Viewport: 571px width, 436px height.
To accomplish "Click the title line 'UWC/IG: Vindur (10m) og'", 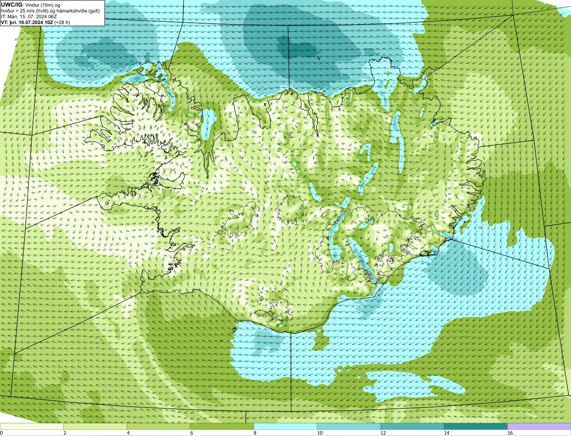I will (31, 4).
